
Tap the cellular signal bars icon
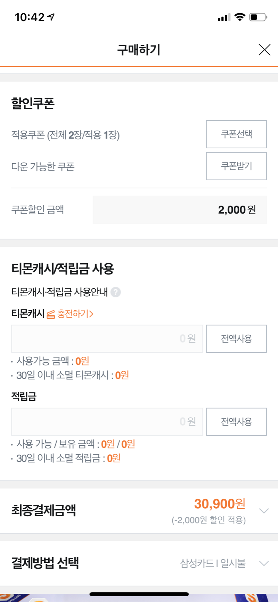click(x=224, y=17)
